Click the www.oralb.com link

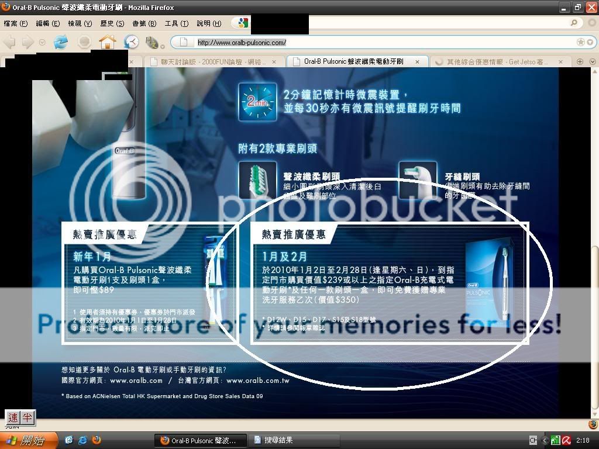(136, 381)
